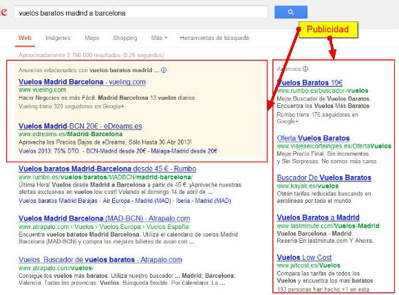Click 'Vuelos 2013: 75% DTO.' sitelink
Image resolution: width=399 pixels, height=295 pixels.
[49, 151]
